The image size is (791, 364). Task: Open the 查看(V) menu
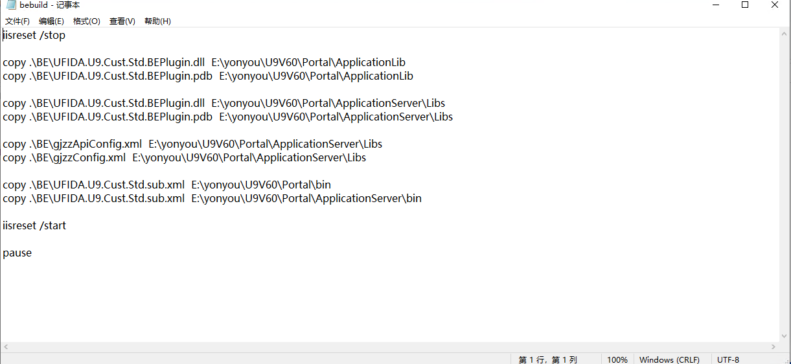tap(122, 21)
